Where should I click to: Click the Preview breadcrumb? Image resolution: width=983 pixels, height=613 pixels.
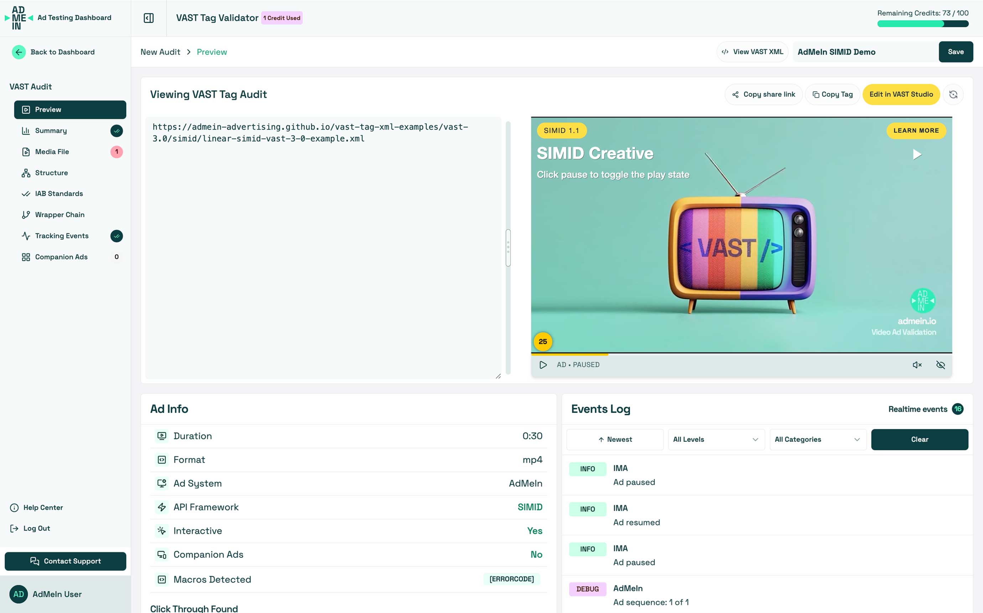(x=212, y=52)
